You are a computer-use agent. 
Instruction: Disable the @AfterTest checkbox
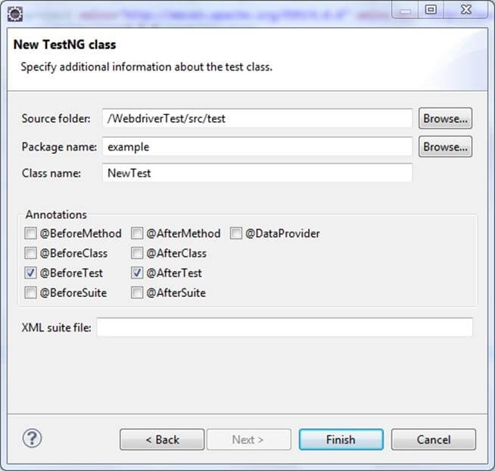pos(137,273)
